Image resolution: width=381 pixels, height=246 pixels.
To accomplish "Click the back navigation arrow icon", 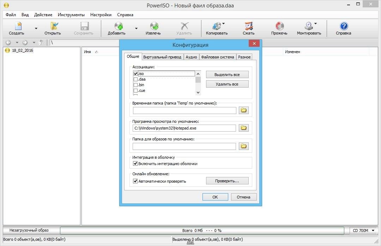I will [x=8, y=43].
